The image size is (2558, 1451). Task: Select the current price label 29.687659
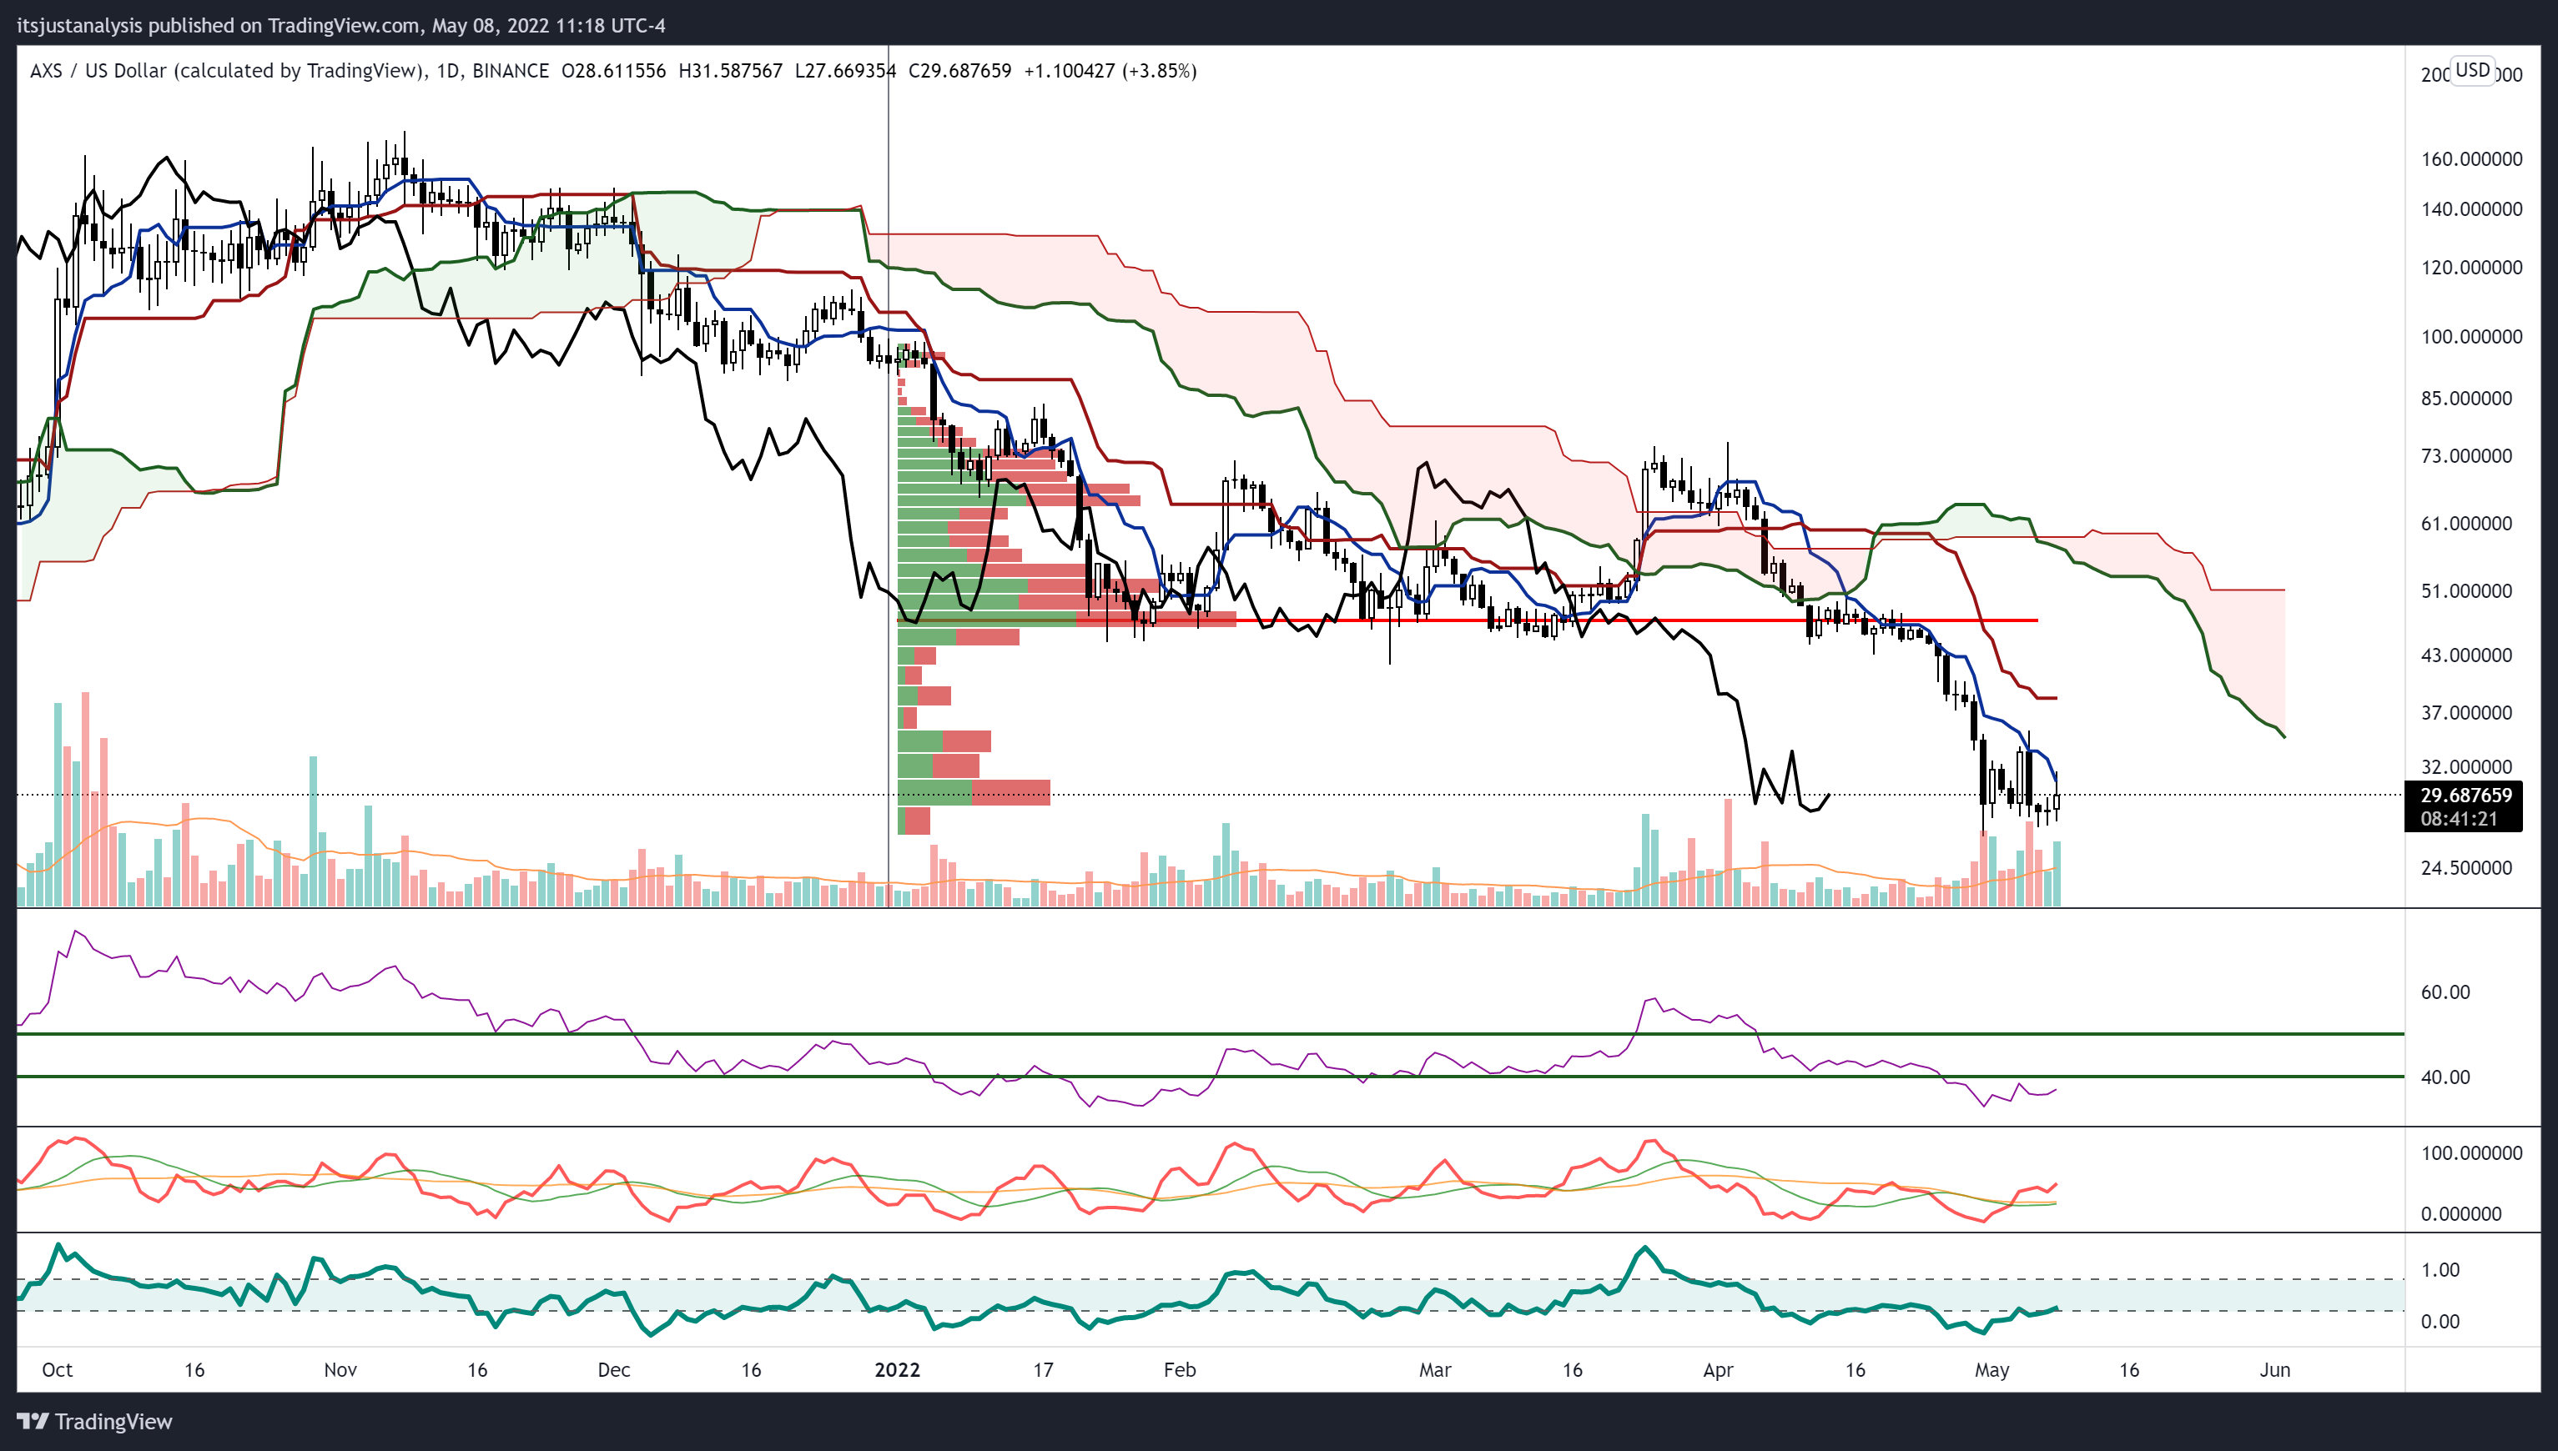(x=2465, y=796)
